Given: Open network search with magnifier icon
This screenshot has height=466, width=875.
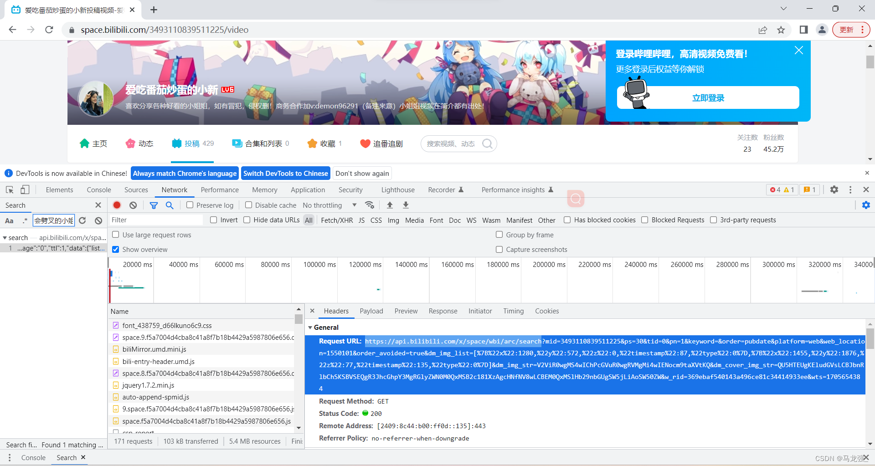Looking at the screenshot, I should click(x=170, y=205).
